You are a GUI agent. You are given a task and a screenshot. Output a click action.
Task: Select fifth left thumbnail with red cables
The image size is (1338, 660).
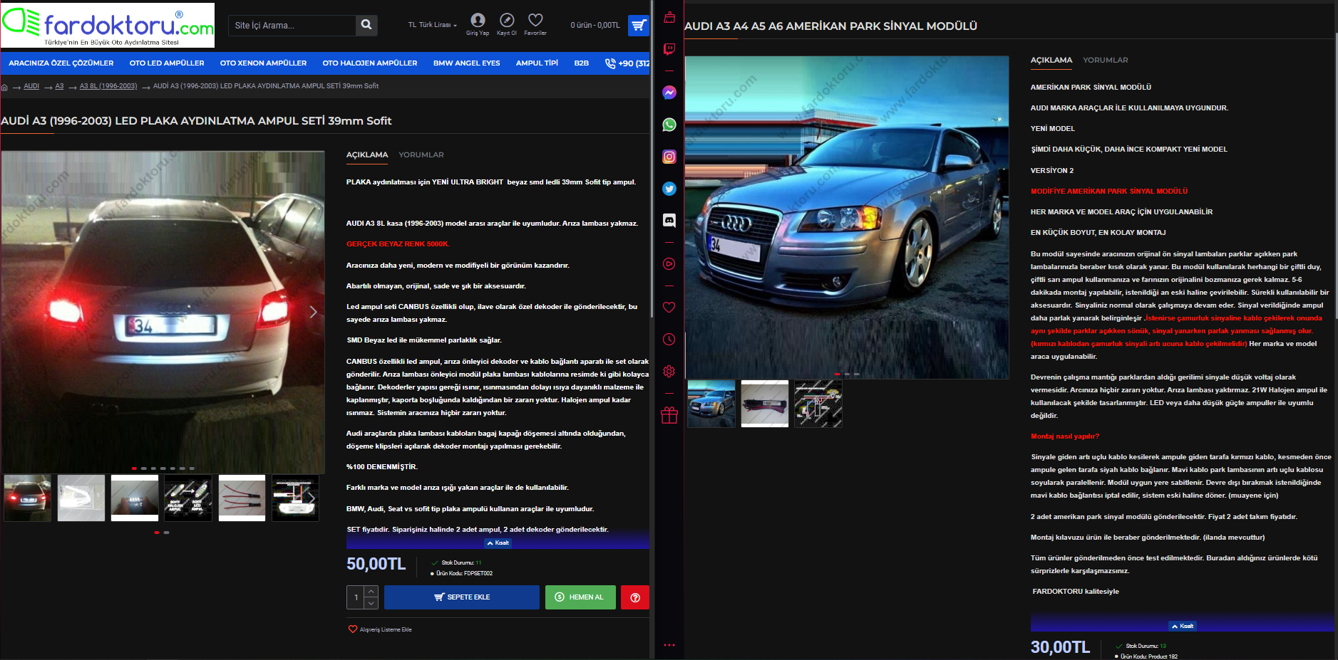(242, 498)
